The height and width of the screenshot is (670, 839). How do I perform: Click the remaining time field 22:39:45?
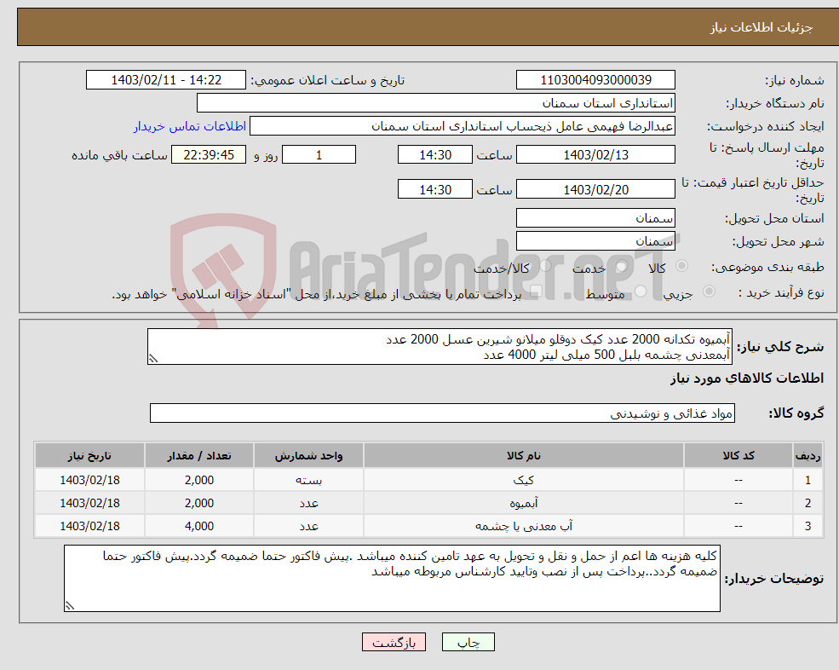(x=209, y=155)
